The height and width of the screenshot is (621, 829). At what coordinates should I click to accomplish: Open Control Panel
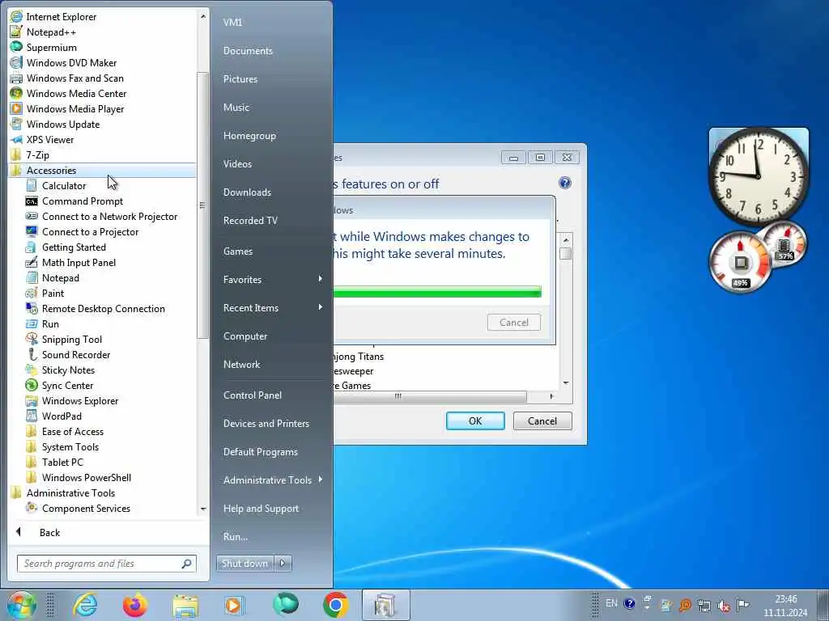253,395
